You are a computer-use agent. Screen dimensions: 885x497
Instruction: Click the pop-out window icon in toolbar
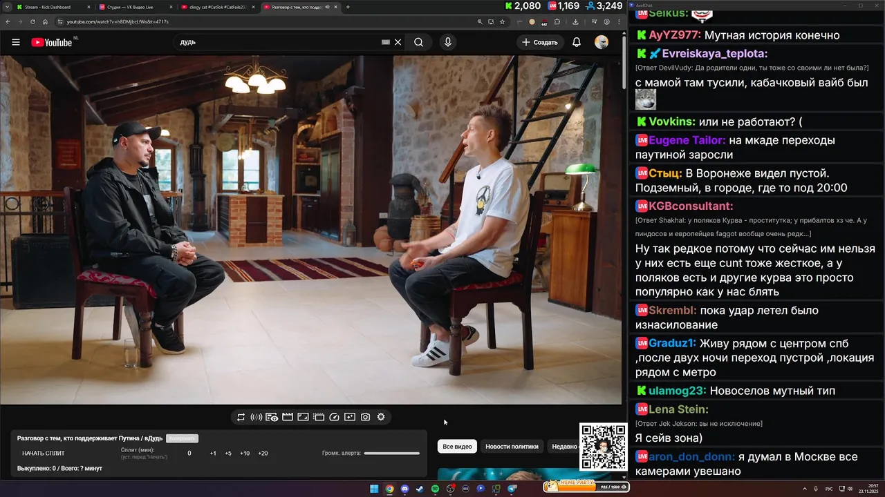(319, 417)
